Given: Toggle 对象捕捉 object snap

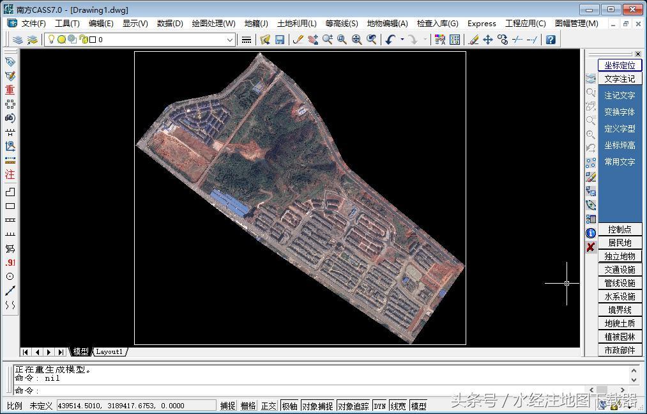Looking at the screenshot, I should tap(317, 406).
